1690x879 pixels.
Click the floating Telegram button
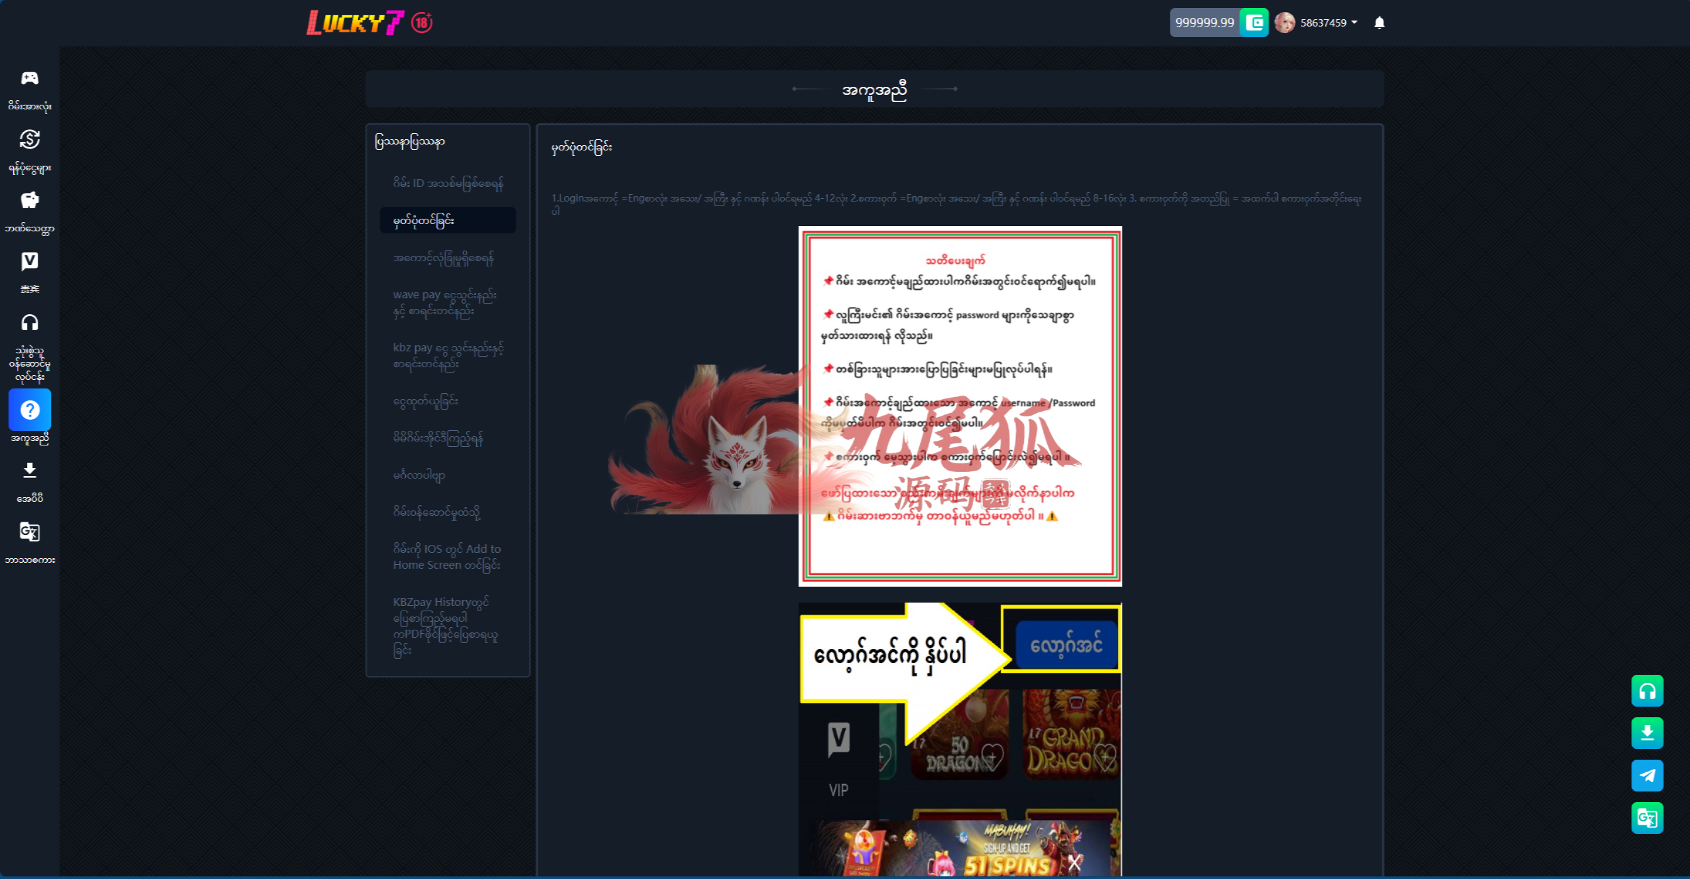pyautogui.click(x=1647, y=776)
